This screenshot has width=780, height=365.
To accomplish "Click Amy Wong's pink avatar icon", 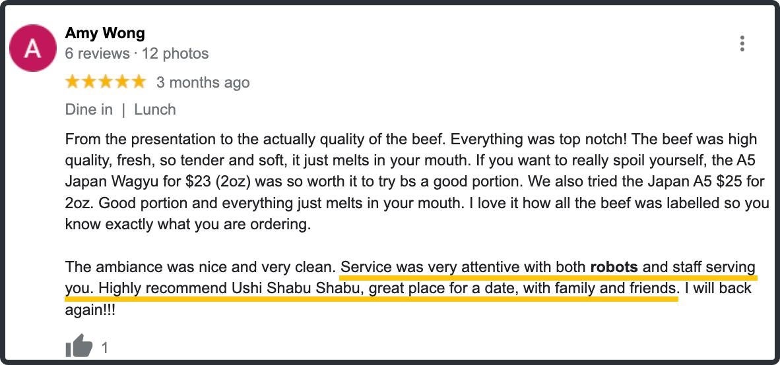I will point(32,48).
